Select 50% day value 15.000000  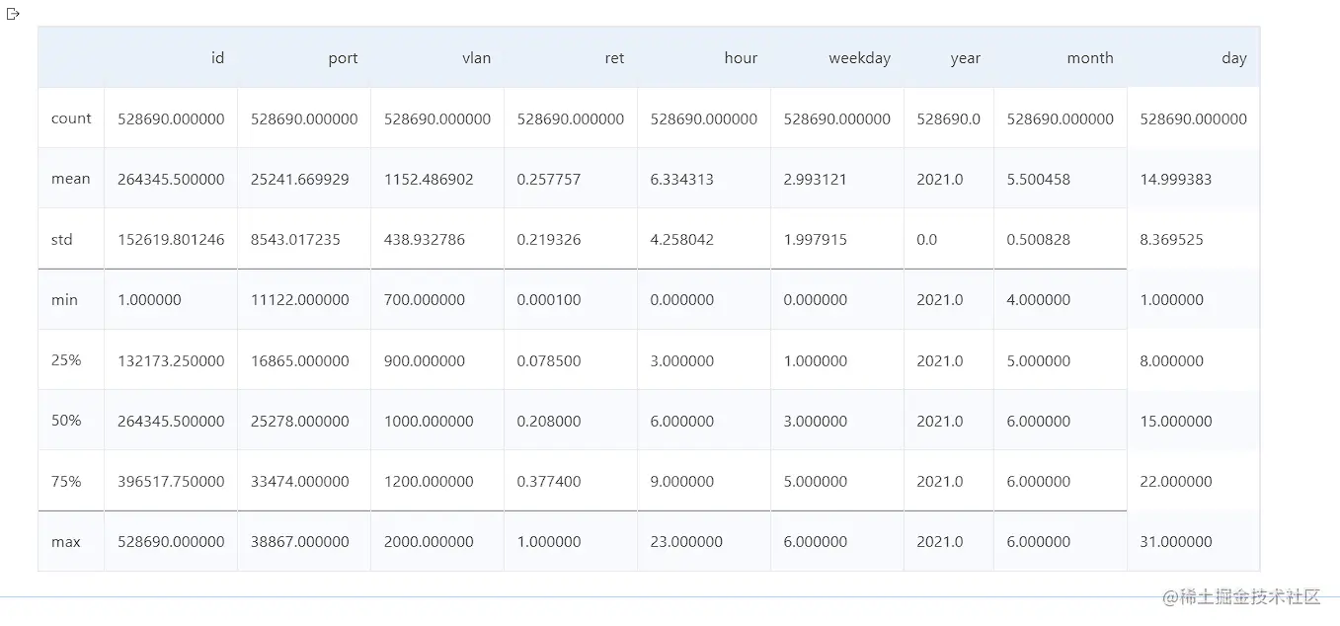1176,422
